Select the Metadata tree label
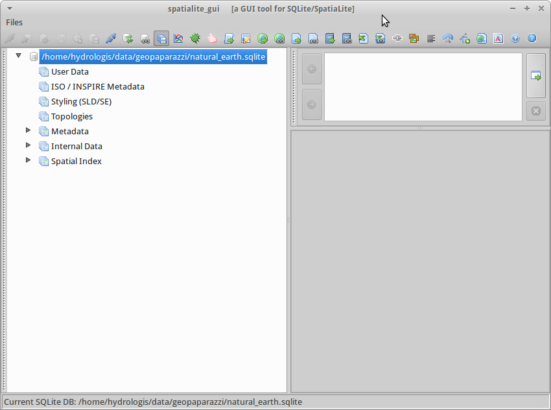Screen dimensions: 551x410 (70, 132)
